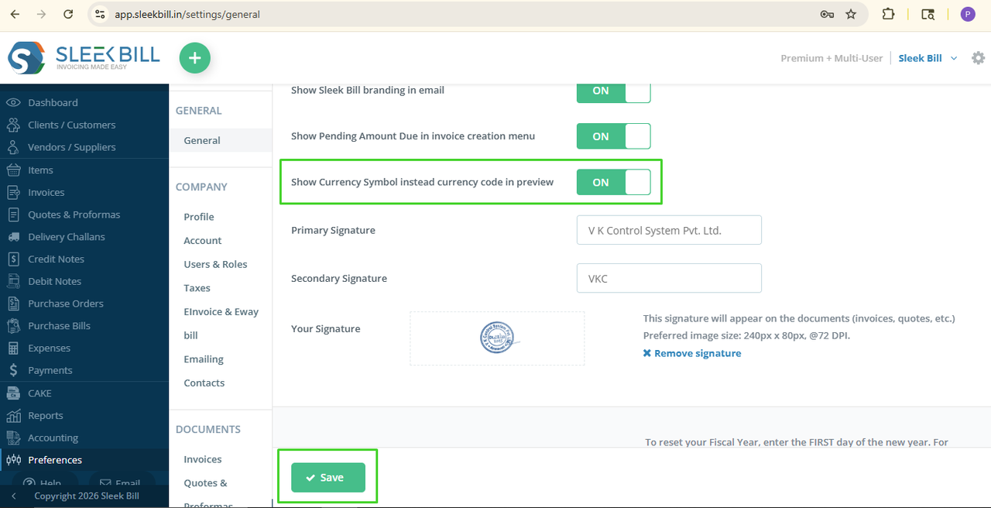Image resolution: width=991 pixels, height=508 pixels.
Task: Click the Email link in sidebar footer
Action: (120, 483)
